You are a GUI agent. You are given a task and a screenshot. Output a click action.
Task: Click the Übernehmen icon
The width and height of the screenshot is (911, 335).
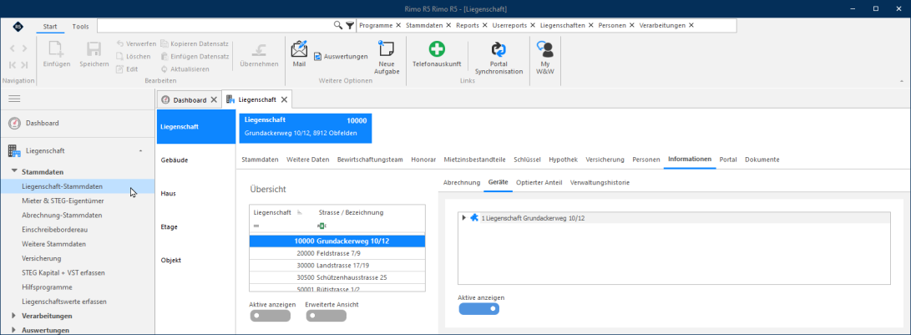(x=259, y=49)
